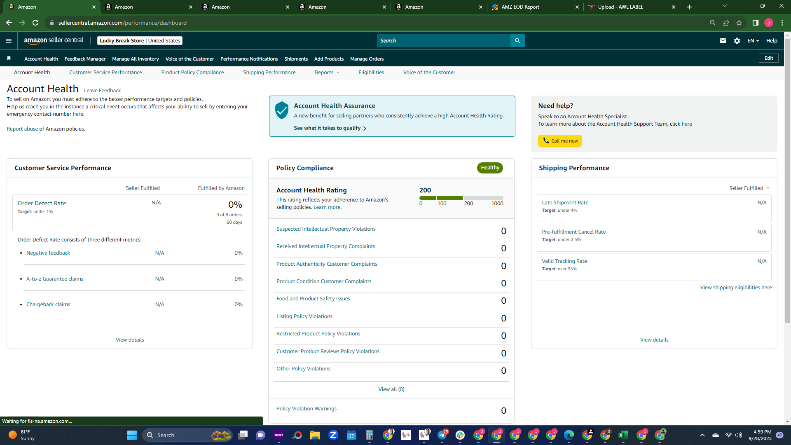Open the messages envelope icon
Screen dimensions: 791x445
click(723, 41)
